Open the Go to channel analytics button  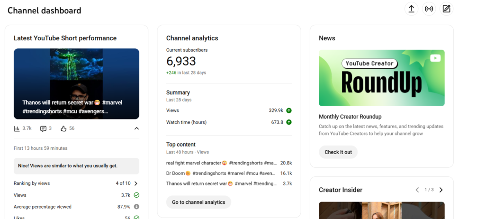tap(198, 202)
